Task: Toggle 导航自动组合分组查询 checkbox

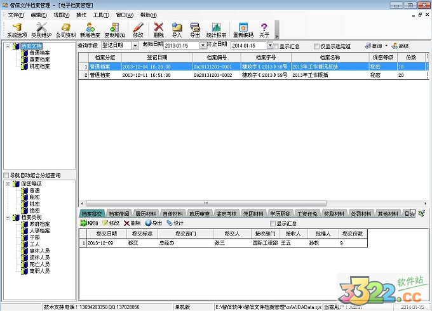Action: 6,175
